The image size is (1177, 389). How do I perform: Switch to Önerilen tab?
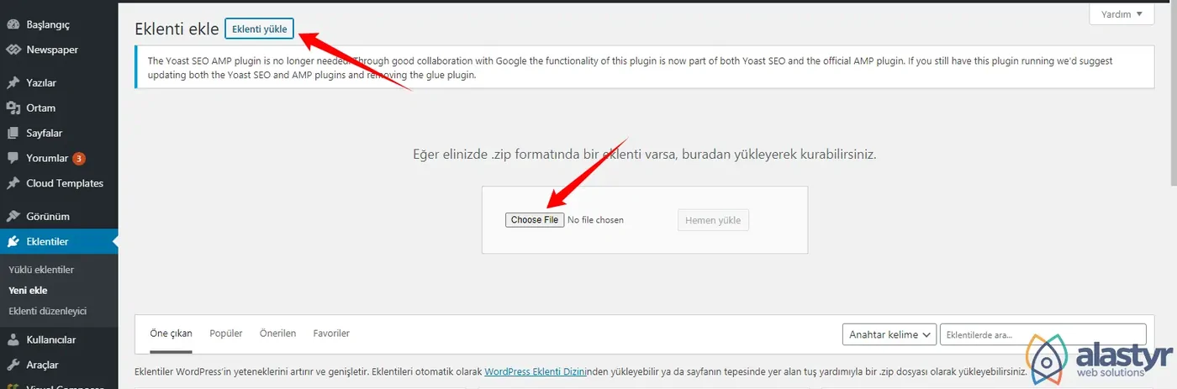pyautogui.click(x=277, y=334)
